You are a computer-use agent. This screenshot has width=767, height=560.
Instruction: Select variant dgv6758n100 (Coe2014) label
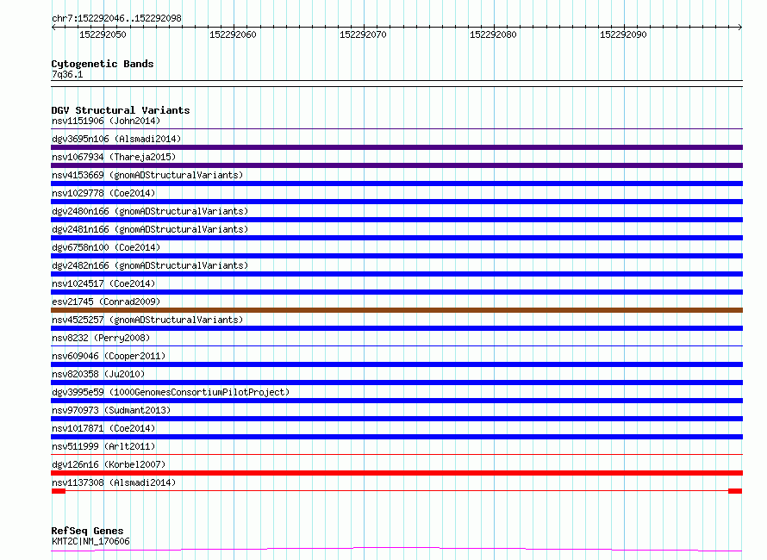pos(106,247)
